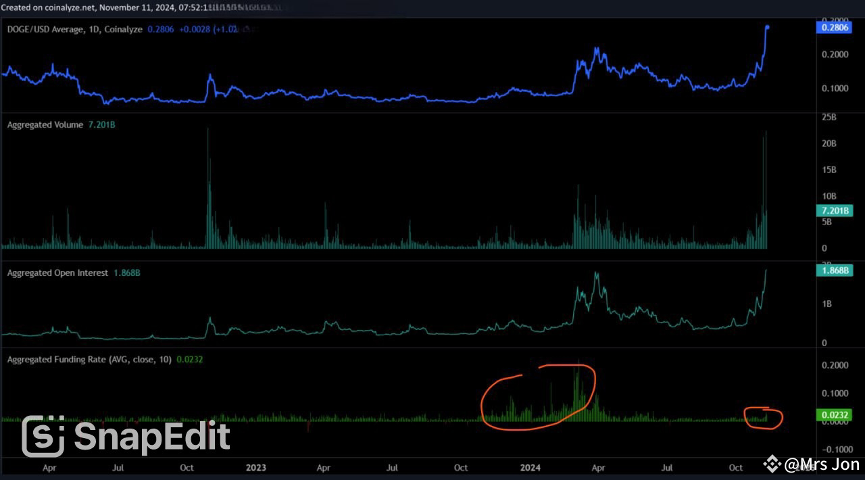Click the Aggregated Open Interest panel label

coord(57,272)
